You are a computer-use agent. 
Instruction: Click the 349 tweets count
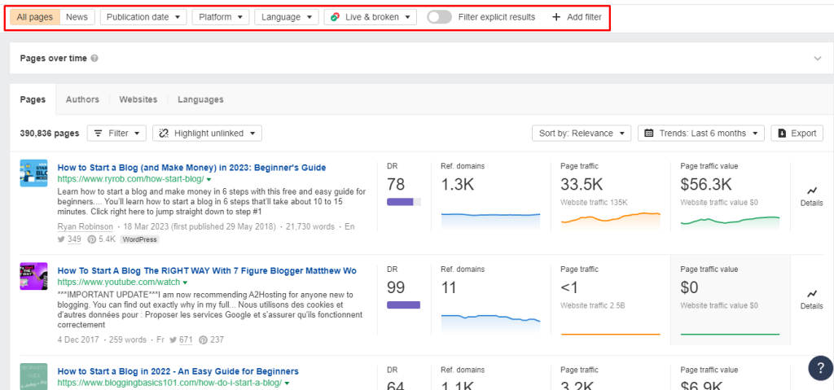74,239
